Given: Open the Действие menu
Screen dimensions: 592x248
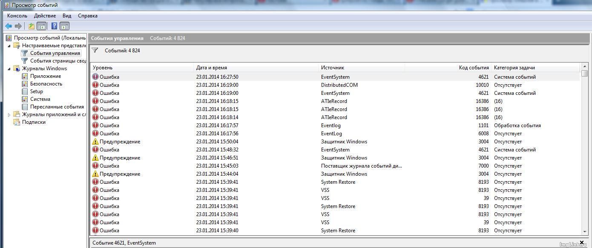Looking at the screenshot, I should coord(45,16).
